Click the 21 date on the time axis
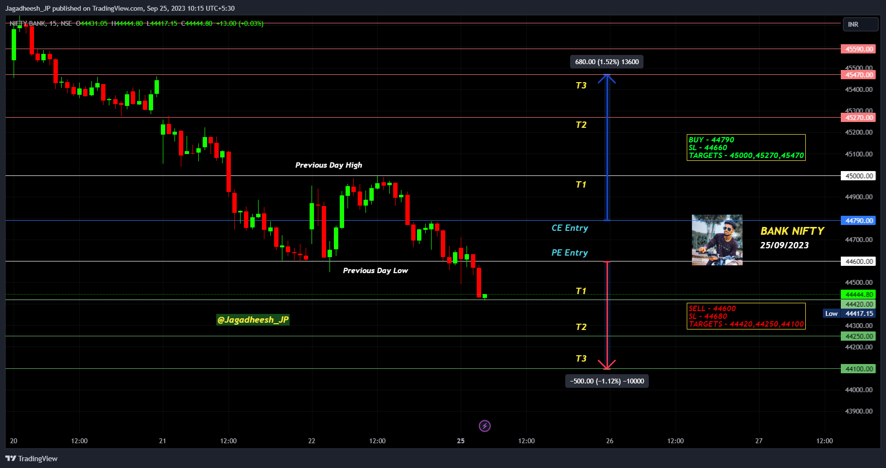 pyautogui.click(x=162, y=441)
